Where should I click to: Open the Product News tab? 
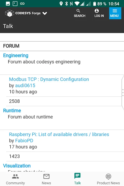[108, 179]
